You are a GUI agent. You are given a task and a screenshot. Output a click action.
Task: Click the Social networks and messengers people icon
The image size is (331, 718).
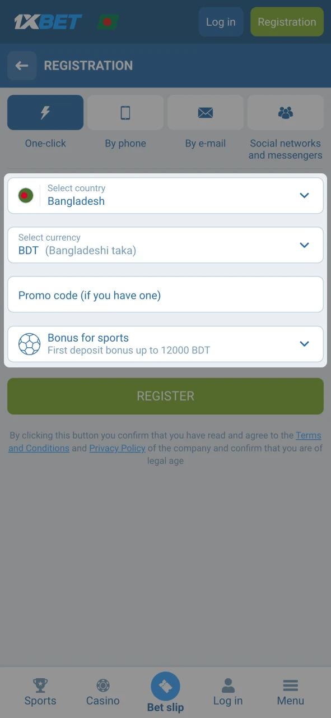285,112
